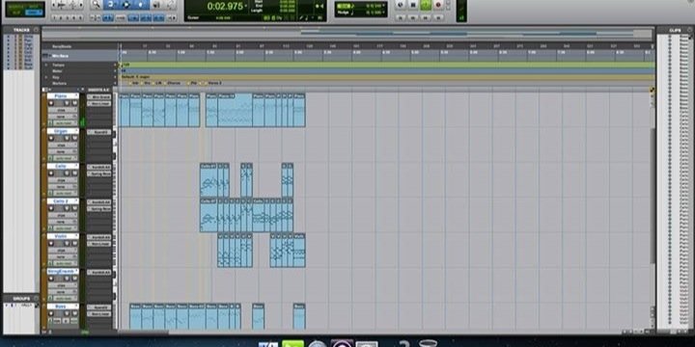Select the Scrubber tool
This screenshot has height=347, width=695.
pyautogui.click(x=156, y=5)
